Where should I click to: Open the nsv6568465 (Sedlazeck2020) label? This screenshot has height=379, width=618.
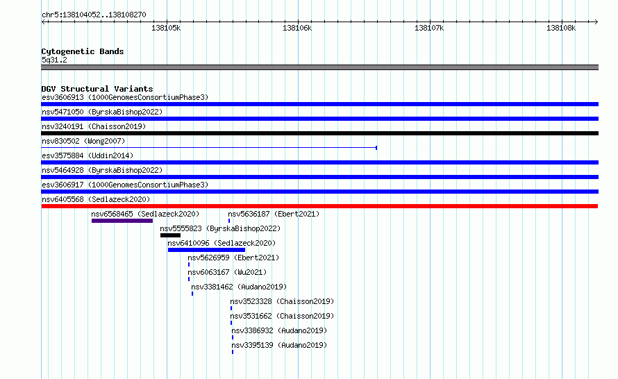(x=145, y=214)
